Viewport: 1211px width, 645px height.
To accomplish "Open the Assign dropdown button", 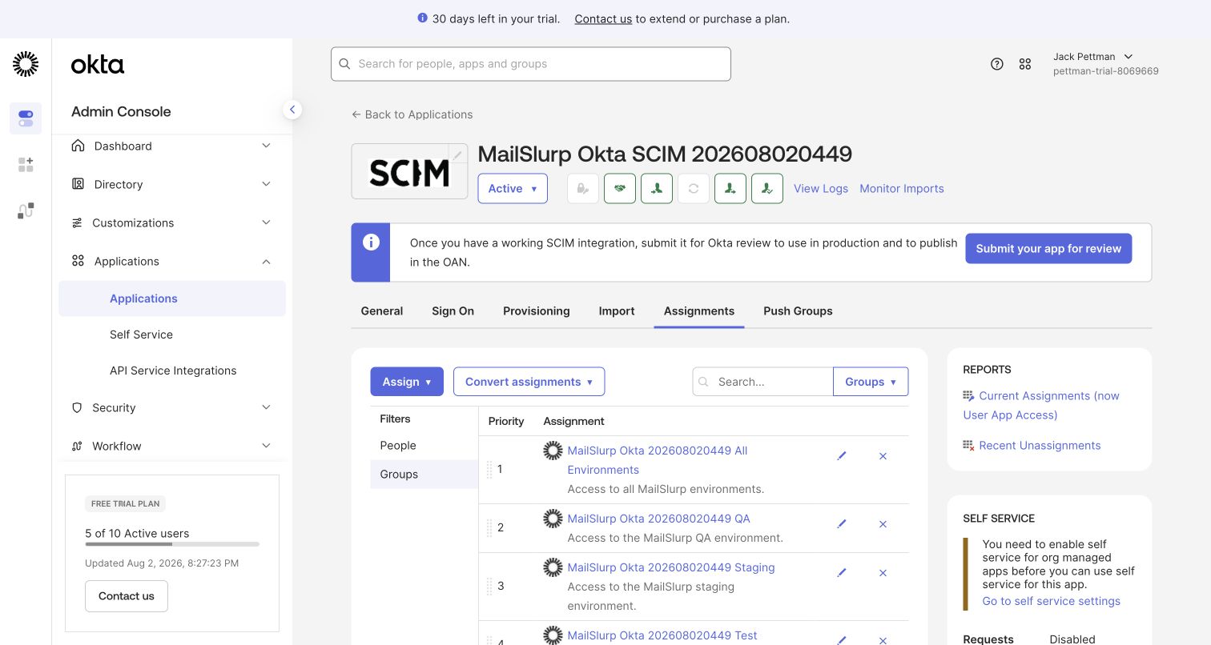I will (x=407, y=382).
